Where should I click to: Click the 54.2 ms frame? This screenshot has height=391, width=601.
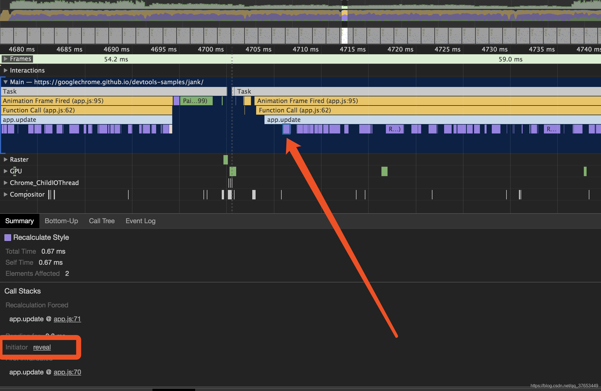116,59
